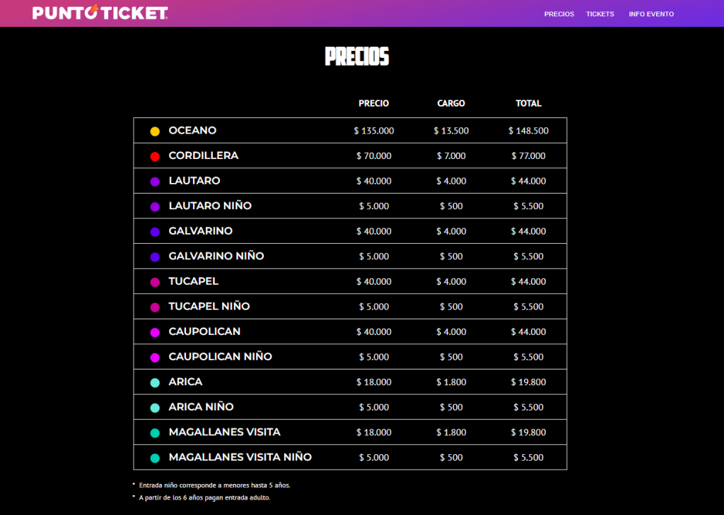Click the Magallanes Visita Niño label
724x515 pixels.
[240, 457]
